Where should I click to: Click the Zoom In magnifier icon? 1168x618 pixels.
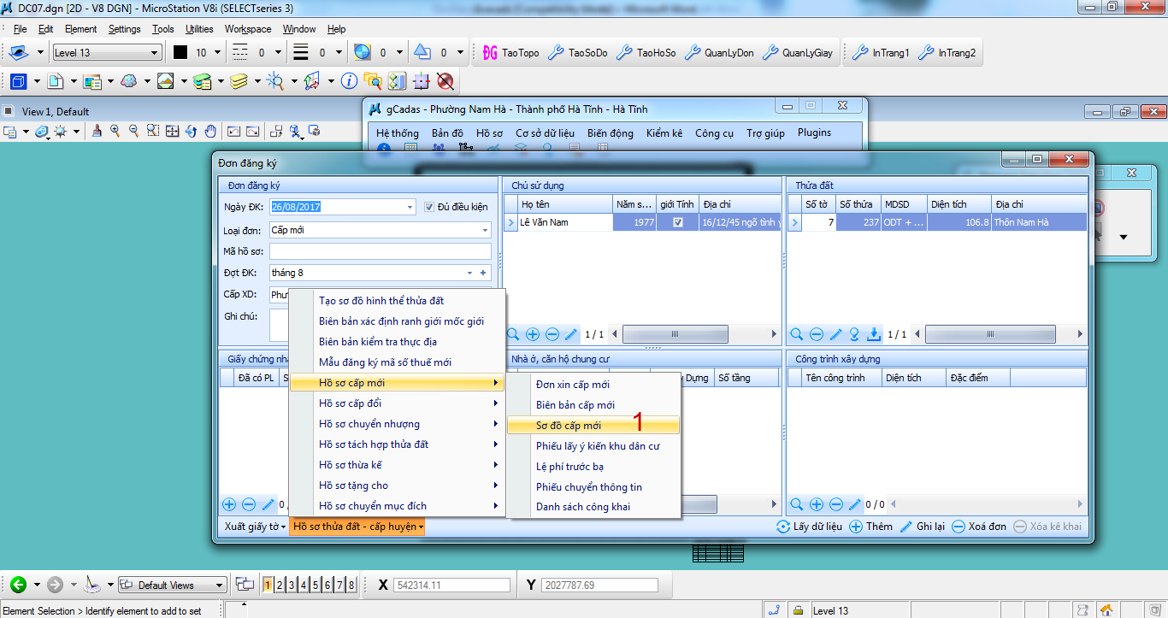click(x=115, y=132)
